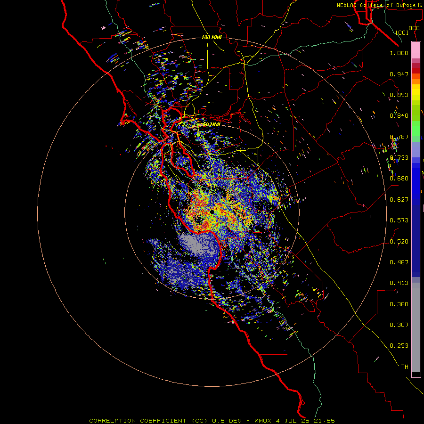Click the [CC] legend unit label

pyautogui.click(x=402, y=33)
